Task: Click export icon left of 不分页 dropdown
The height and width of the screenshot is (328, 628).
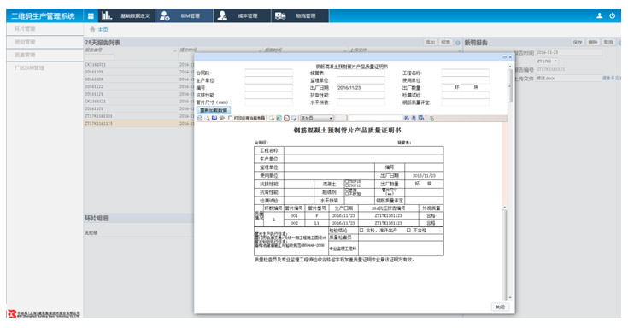Action: 294,118
